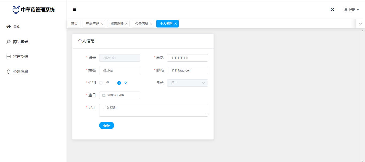Click the 保存 button
The image size is (365, 162).
point(106,125)
